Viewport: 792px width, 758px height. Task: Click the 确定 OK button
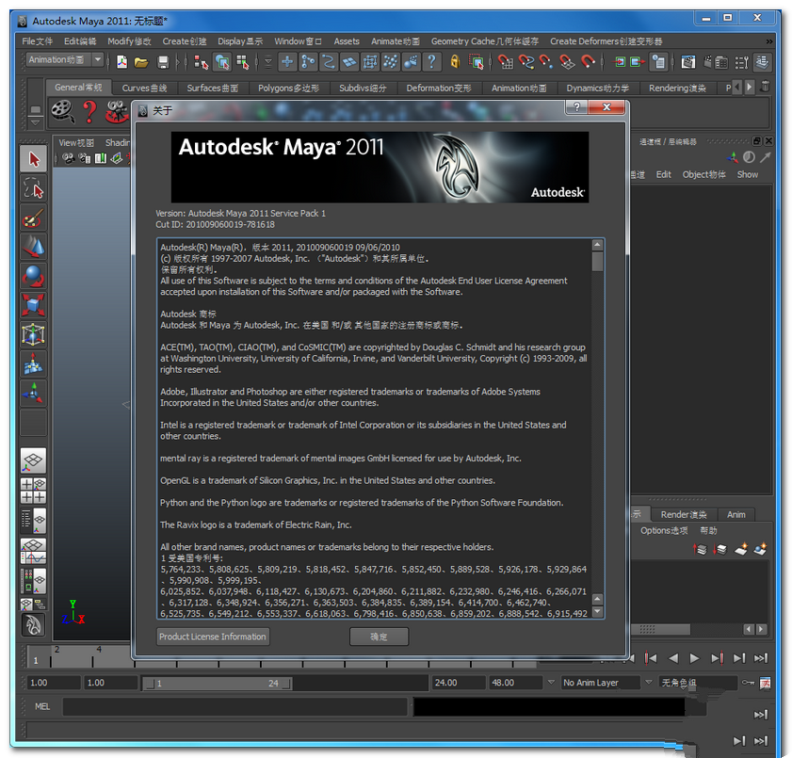(x=379, y=637)
